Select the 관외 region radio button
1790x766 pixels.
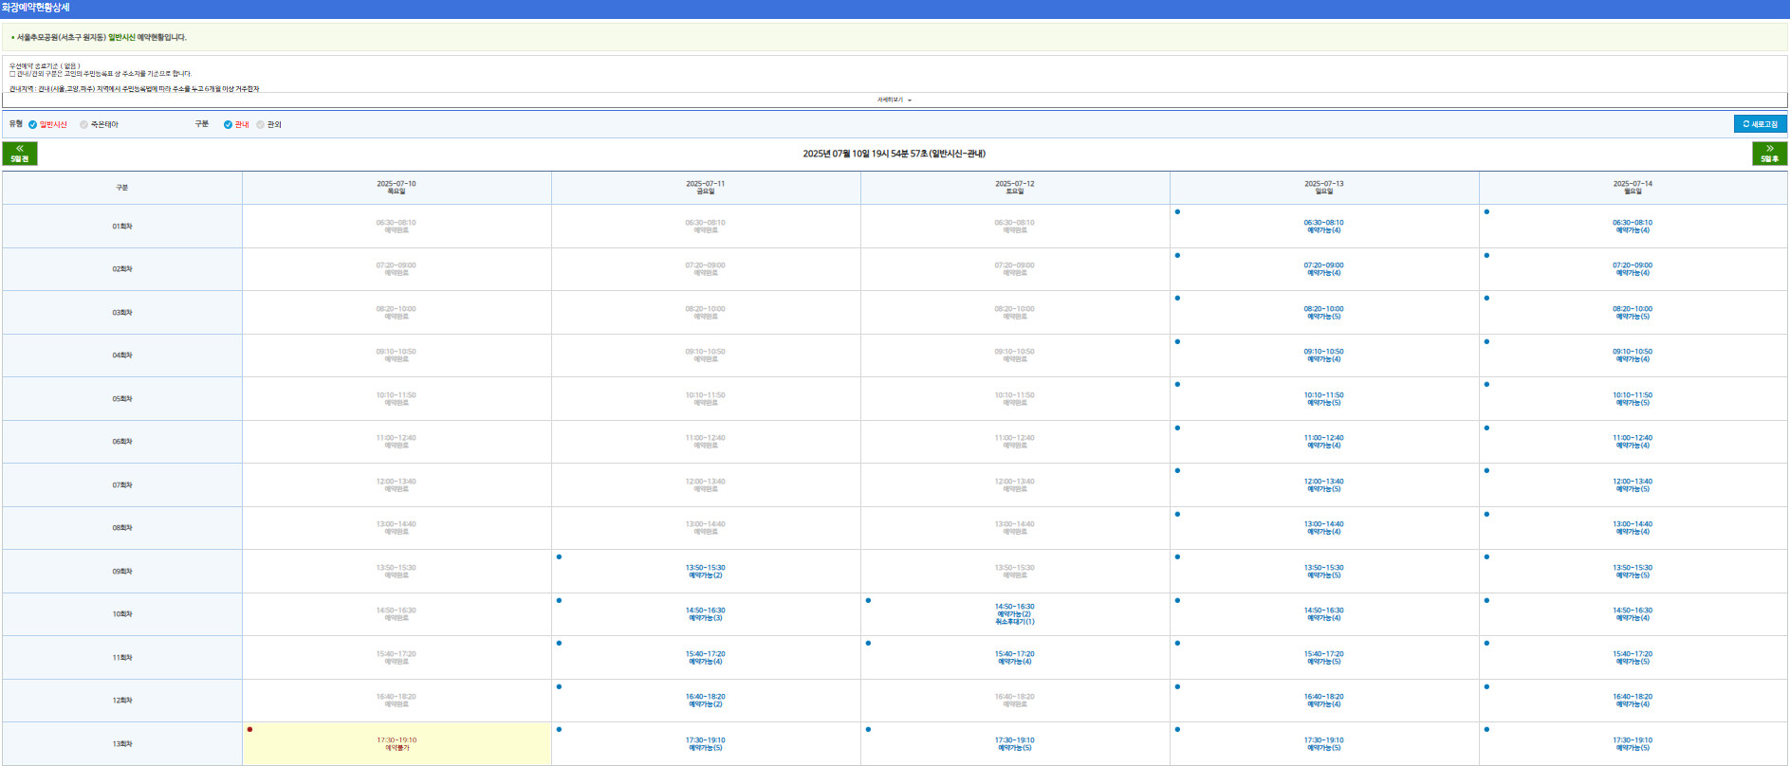click(261, 124)
